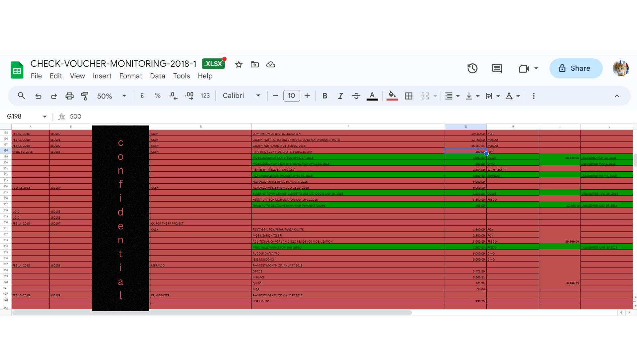
Task: Star this spreadsheet document
Action: pyautogui.click(x=239, y=65)
